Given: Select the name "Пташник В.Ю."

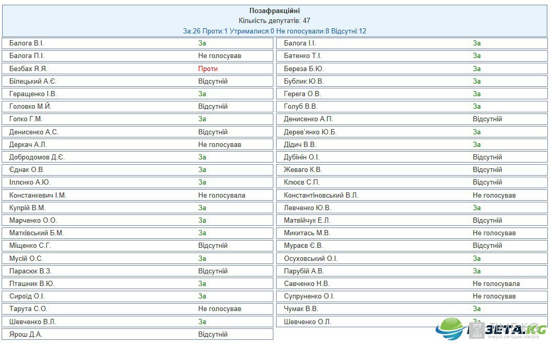Looking at the screenshot, I should coord(32,284).
